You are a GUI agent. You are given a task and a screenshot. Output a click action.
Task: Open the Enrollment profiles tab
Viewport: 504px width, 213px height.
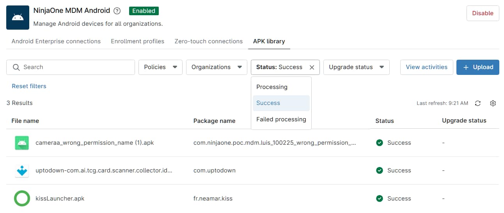[x=138, y=41]
